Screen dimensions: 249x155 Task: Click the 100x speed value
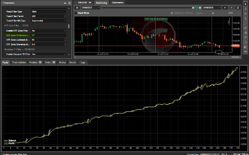tap(230, 13)
